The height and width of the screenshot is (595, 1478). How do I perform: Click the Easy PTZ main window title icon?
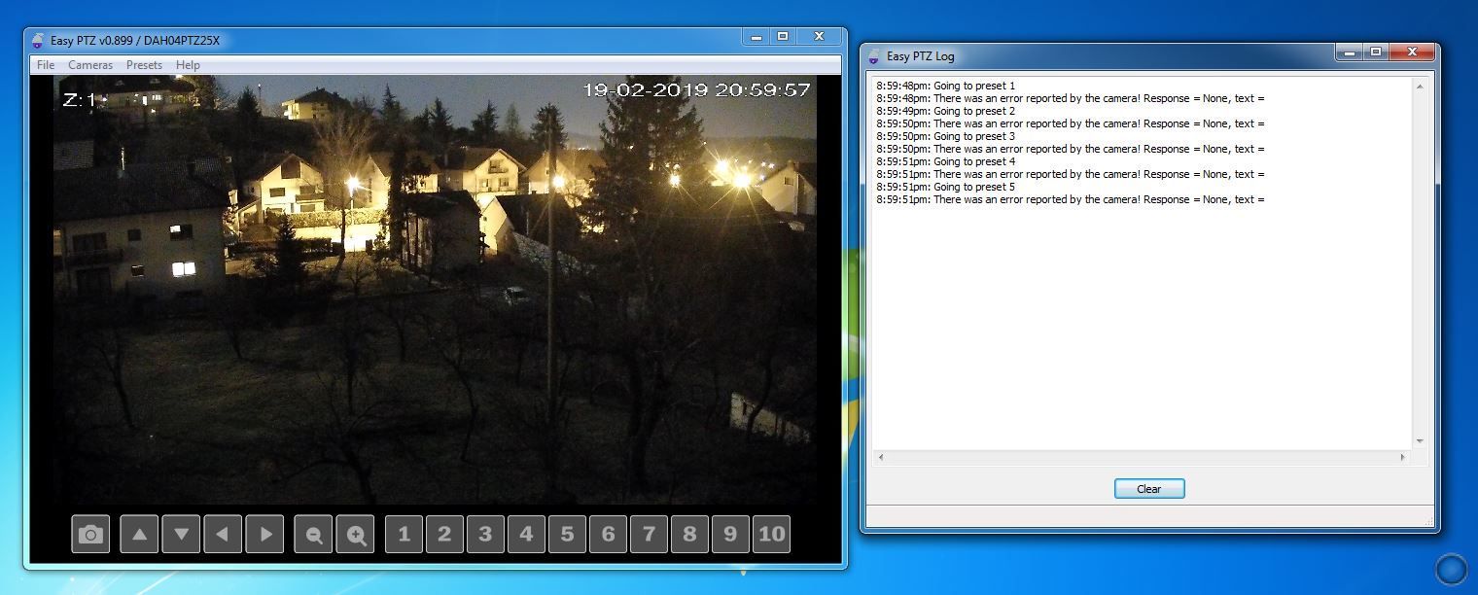point(38,41)
